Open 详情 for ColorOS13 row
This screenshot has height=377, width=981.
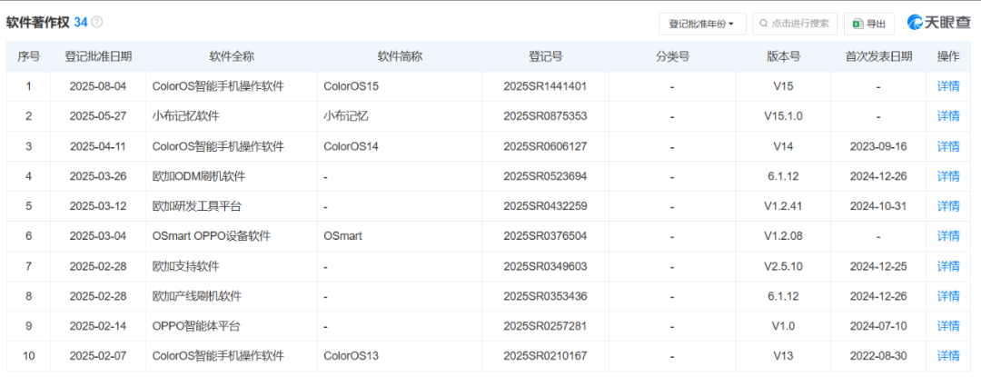click(x=947, y=356)
